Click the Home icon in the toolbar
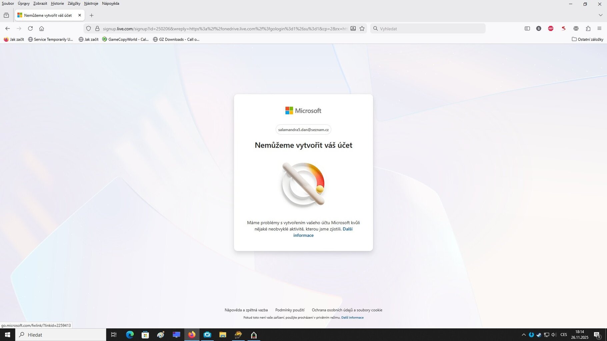607x341 pixels. (x=42, y=29)
